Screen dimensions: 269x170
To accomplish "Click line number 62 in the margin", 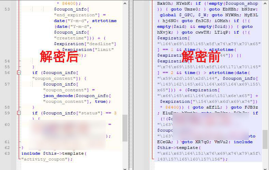I will (x=7, y=148).
